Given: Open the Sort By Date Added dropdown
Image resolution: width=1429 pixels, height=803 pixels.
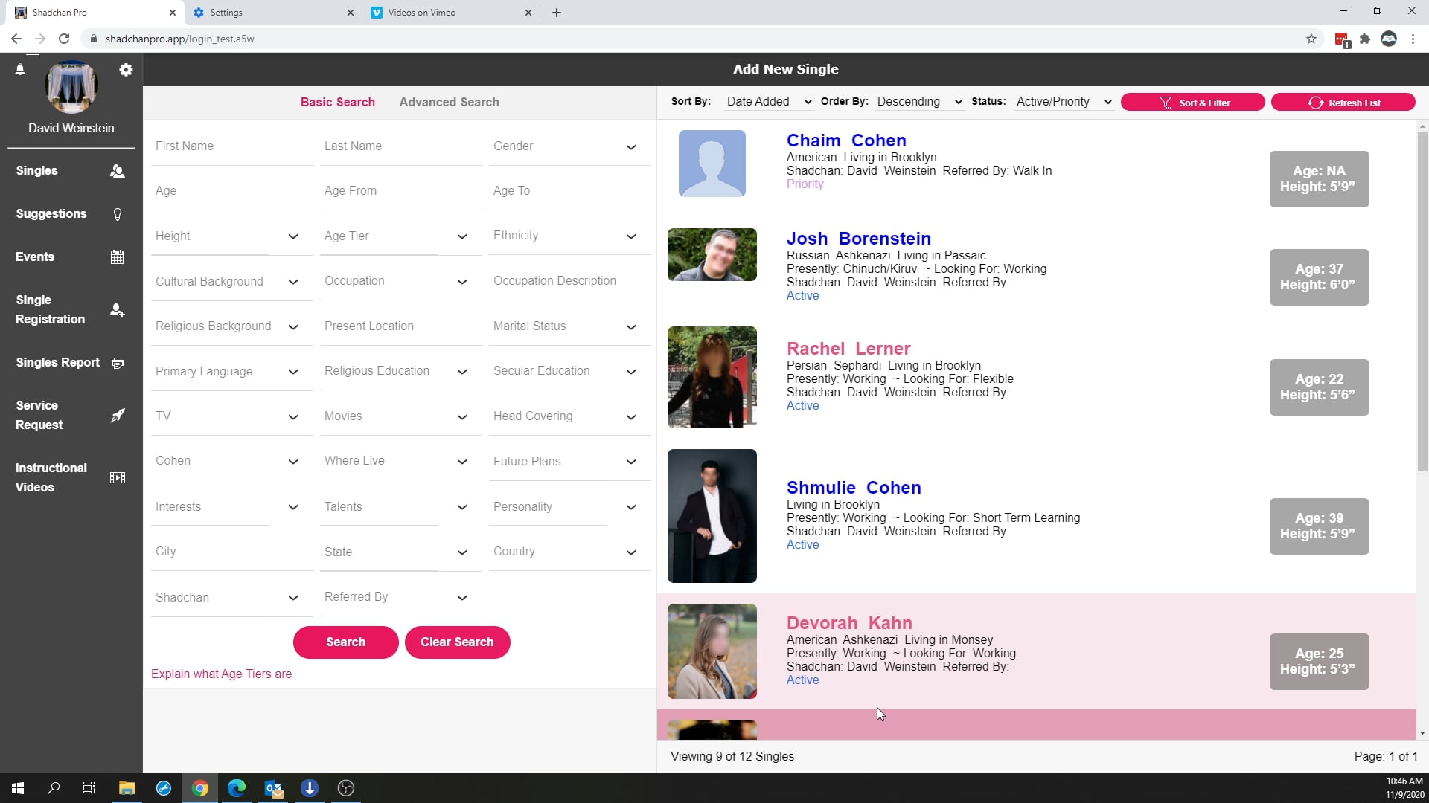Looking at the screenshot, I should (768, 102).
